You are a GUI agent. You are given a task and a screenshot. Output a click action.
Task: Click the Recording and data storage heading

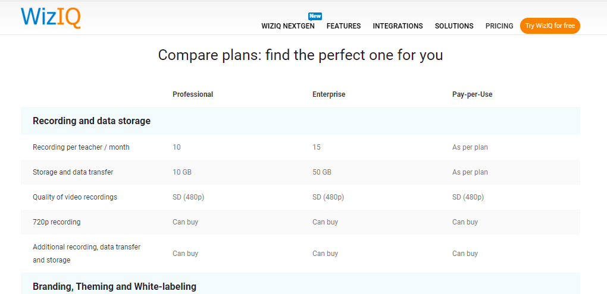pyautogui.click(x=92, y=121)
